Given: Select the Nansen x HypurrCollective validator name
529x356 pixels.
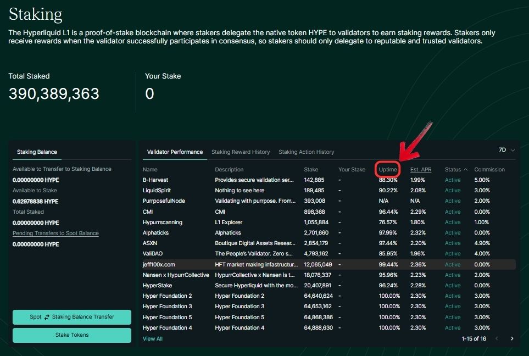Looking at the screenshot, I should 176,275.
